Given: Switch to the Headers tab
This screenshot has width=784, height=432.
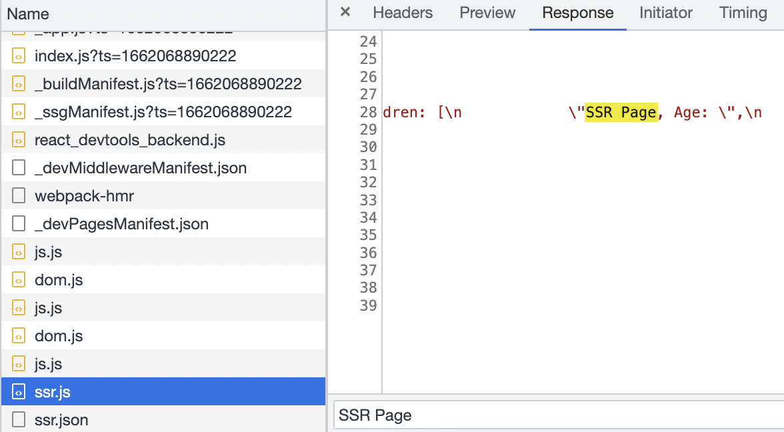Looking at the screenshot, I should coord(403,13).
